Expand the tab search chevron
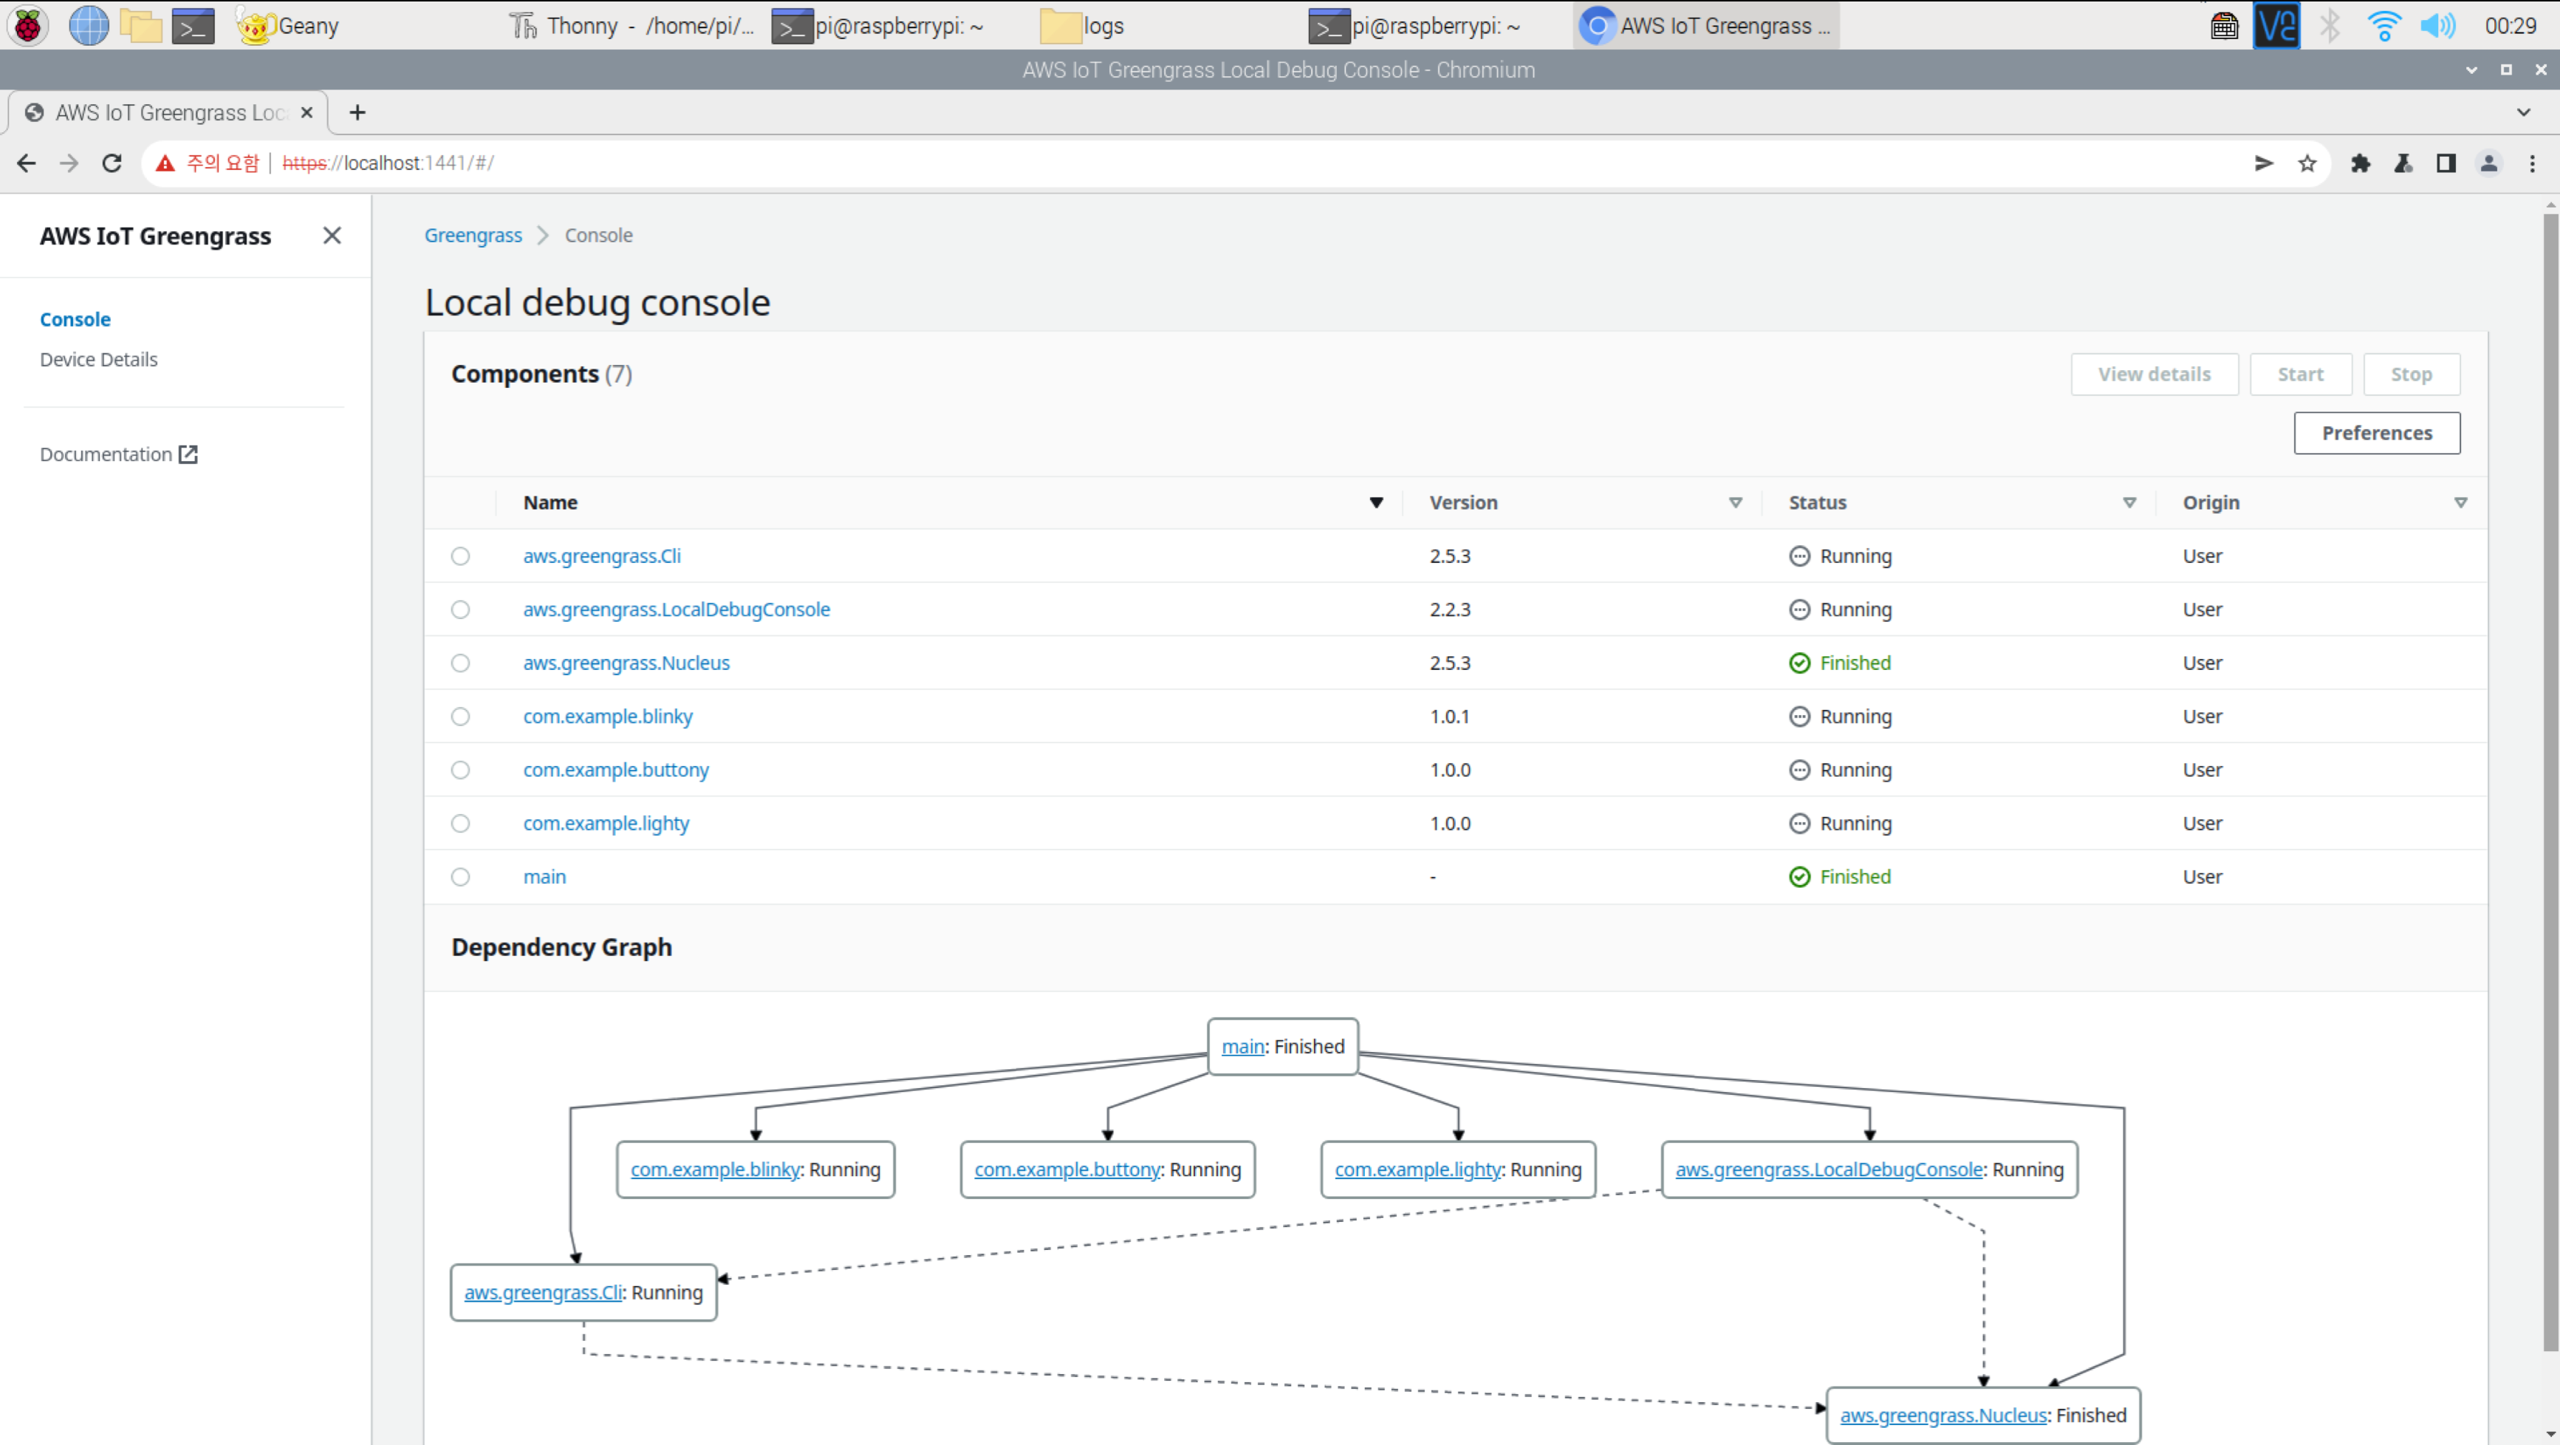Image resolution: width=2560 pixels, height=1445 pixels. (x=2523, y=112)
